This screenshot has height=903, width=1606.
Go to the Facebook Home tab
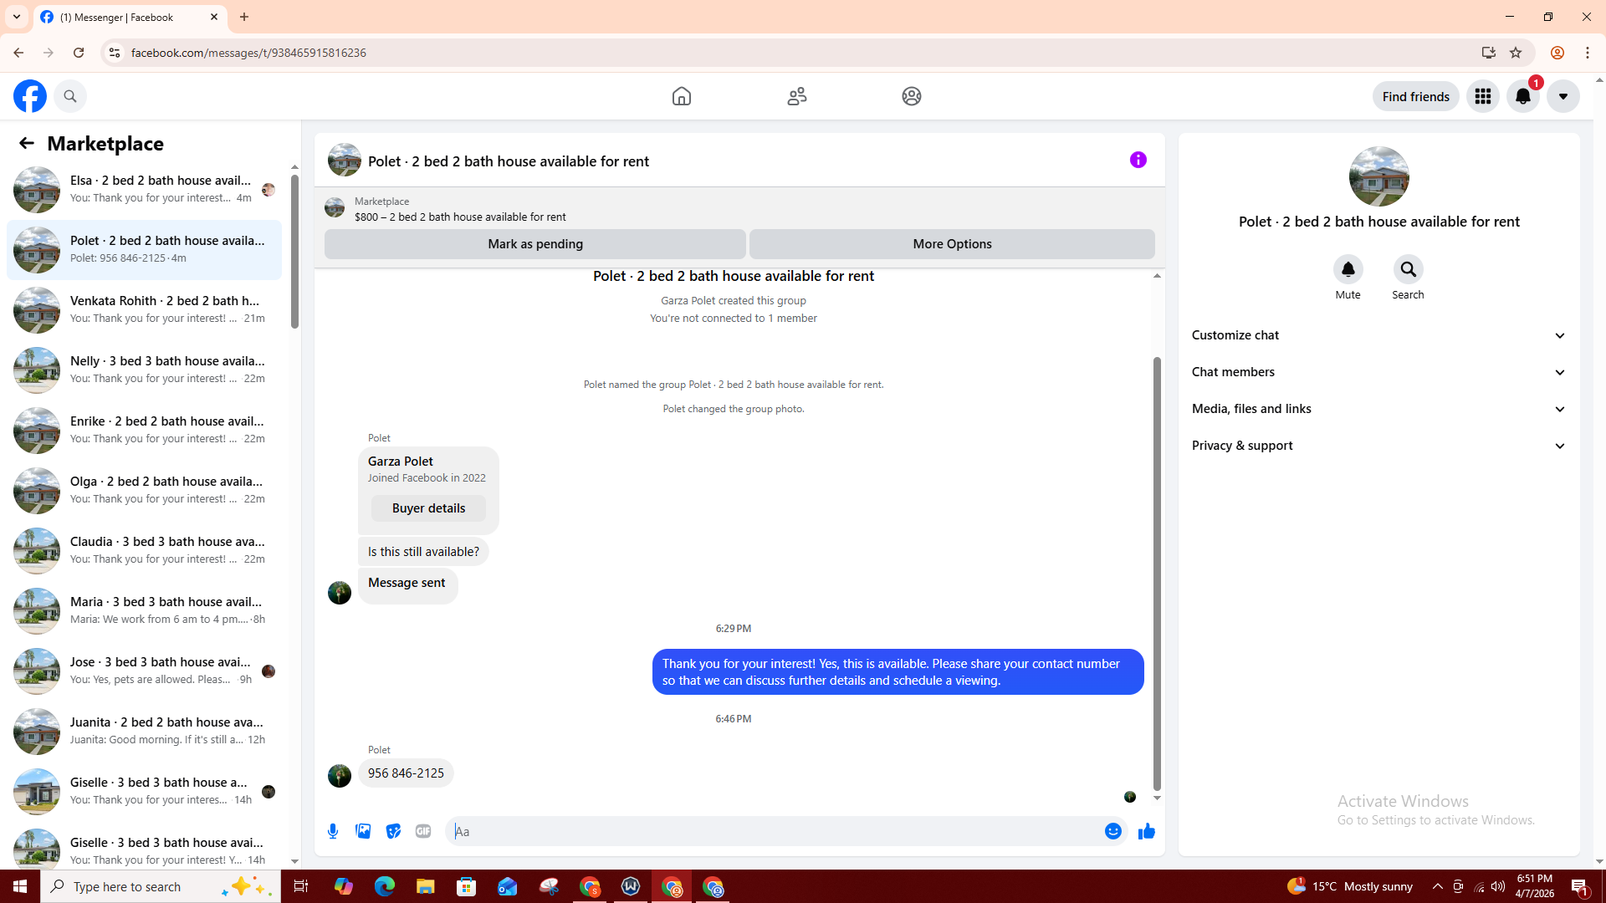[x=681, y=96]
